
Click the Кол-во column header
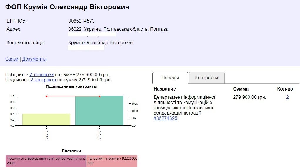[285, 89]
